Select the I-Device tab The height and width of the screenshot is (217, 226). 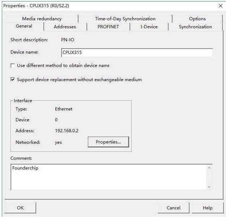point(149,27)
